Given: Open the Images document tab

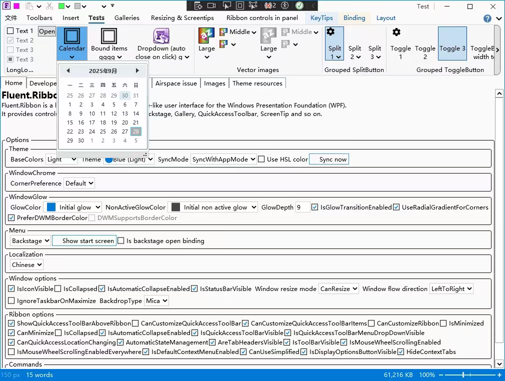Looking at the screenshot, I should (x=214, y=83).
